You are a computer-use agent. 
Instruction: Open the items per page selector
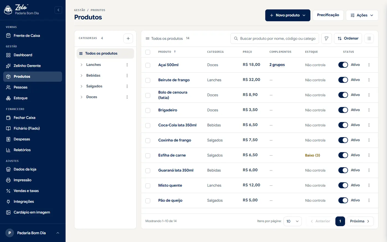[292, 221]
